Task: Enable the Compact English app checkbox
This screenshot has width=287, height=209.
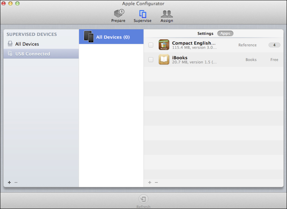Action: [x=151, y=45]
